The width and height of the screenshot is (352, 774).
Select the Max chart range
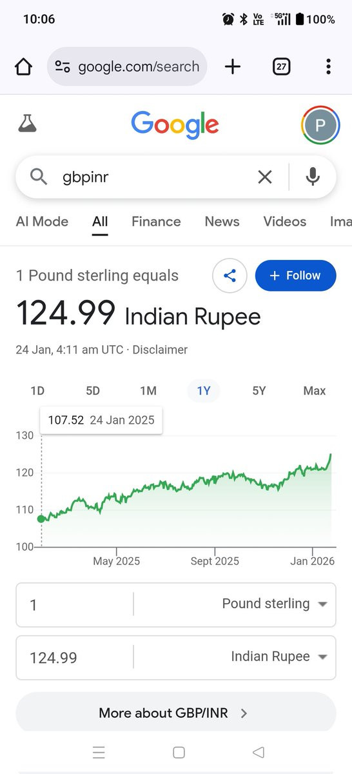point(315,391)
